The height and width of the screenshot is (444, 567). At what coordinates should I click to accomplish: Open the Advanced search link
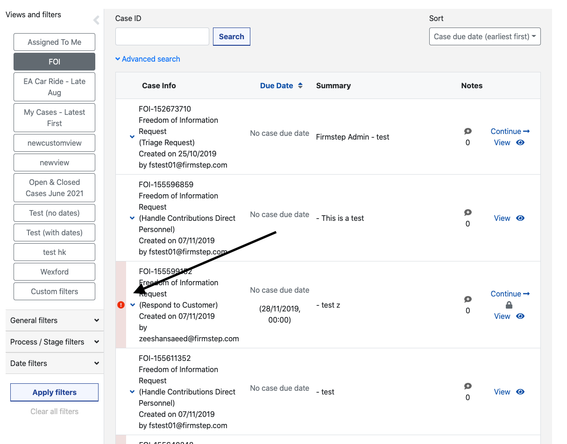(x=148, y=59)
